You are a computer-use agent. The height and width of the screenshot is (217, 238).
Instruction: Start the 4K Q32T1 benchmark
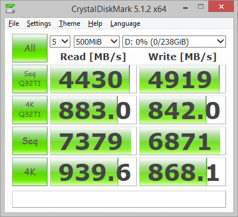[x=30, y=110]
